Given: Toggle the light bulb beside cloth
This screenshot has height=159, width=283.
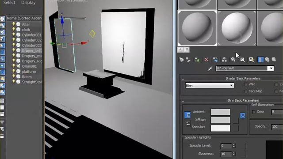Looking at the screenshot, I should tap(14, 30).
